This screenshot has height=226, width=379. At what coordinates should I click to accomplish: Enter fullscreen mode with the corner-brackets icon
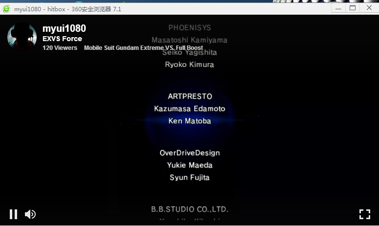click(365, 214)
